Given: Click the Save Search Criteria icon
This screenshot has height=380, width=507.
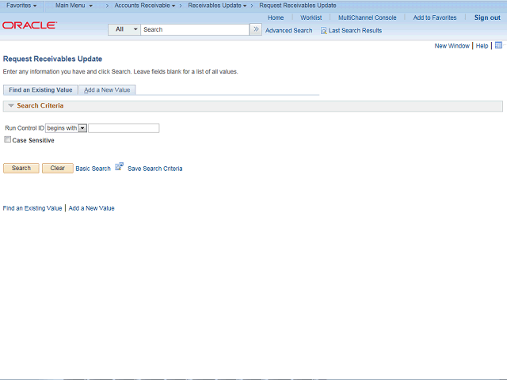Looking at the screenshot, I should [120, 167].
